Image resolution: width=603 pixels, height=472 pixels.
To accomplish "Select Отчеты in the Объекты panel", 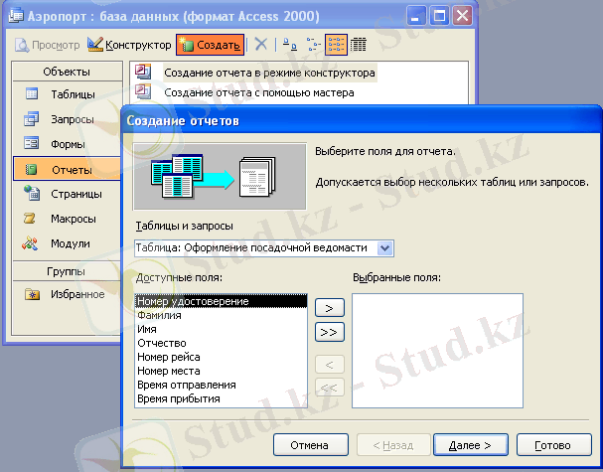I will pos(67,169).
